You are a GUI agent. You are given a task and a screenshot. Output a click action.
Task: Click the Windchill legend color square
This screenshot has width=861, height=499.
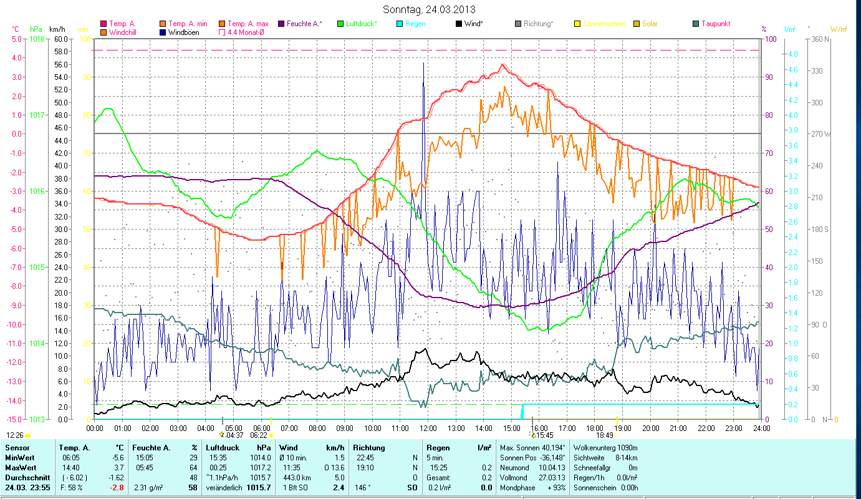pyautogui.click(x=103, y=32)
